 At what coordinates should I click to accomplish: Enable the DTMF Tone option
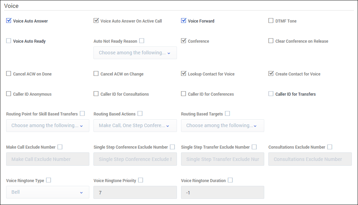271,21
